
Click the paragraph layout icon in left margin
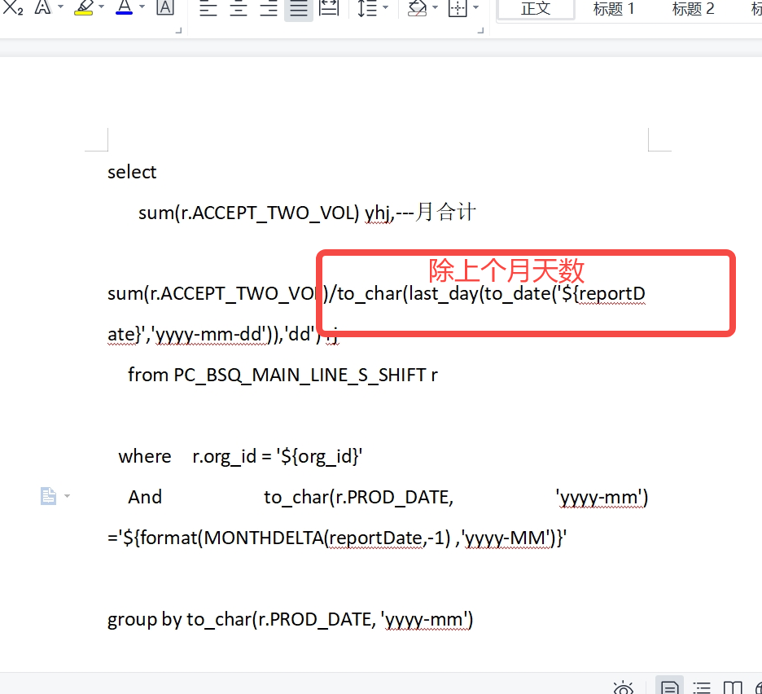click(x=48, y=496)
